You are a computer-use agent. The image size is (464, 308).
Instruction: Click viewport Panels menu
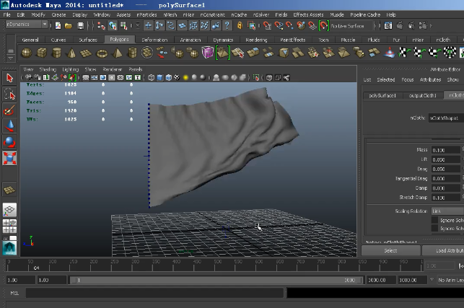pyautogui.click(x=136, y=69)
